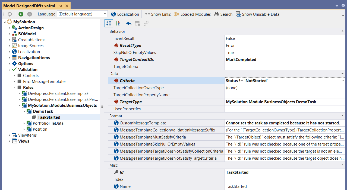Viewport: 347px width, 190px height.
Task: Click the reload model icon
Action: tap(10, 14)
